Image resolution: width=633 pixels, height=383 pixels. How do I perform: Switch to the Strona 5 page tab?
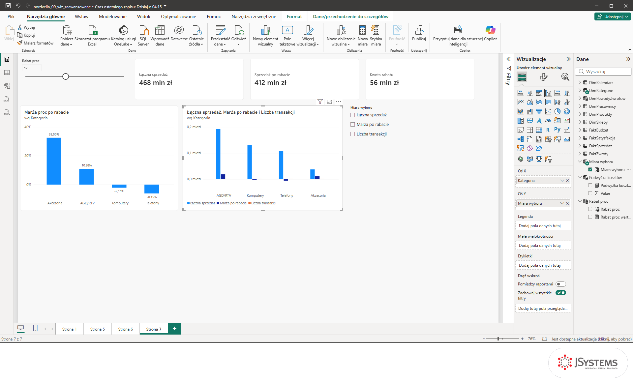[x=98, y=329]
